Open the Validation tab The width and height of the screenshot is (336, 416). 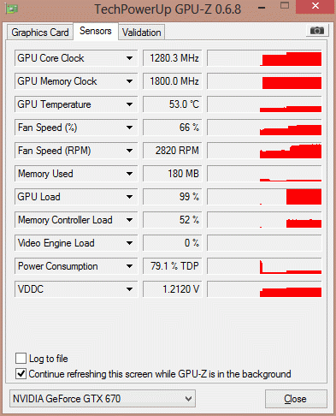tap(142, 33)
